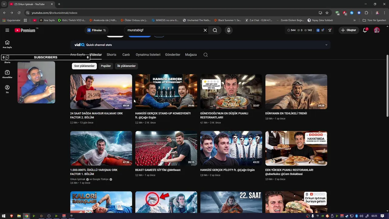Open vidIQ list icon in header stats
389x219 pixels.
tap(323, 30)
